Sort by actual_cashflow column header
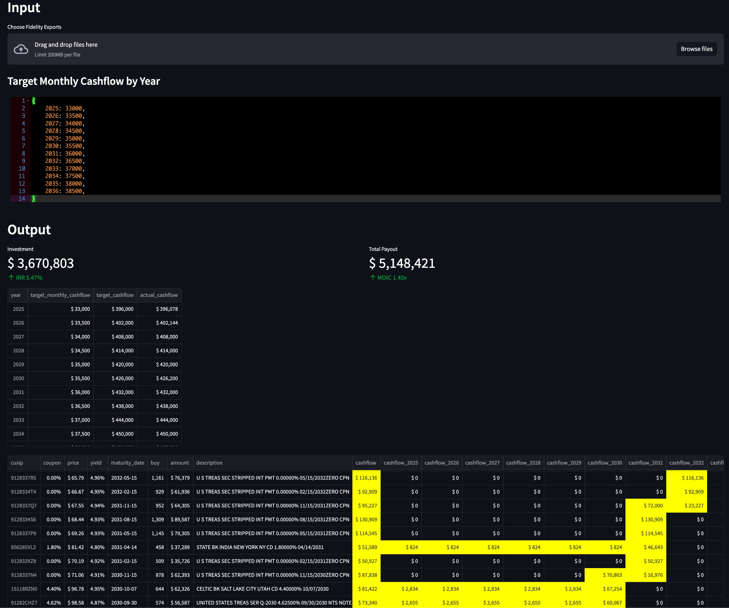Screen dimensions: 729x608 coord(159,295)
